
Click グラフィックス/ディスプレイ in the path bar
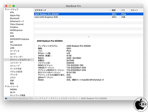coord(64,98)
